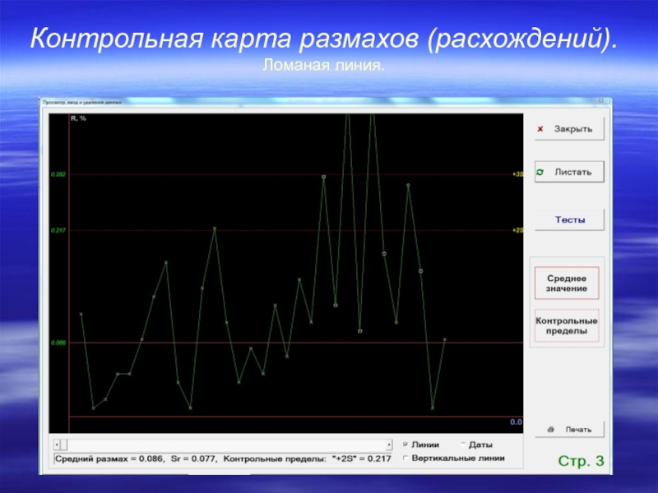Click the 0.217 axis label

pyautogui.click(x=58, y=231)
